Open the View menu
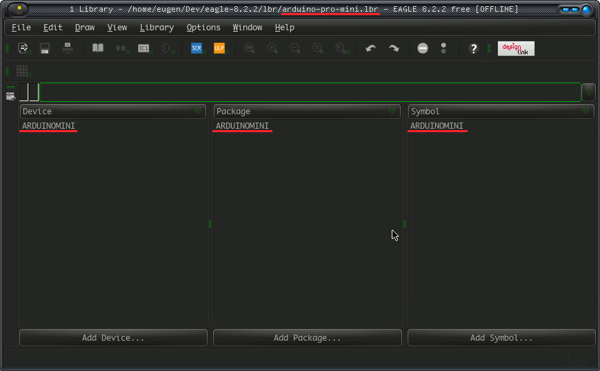This screenshot has height=371, width=600. tap(117, 28)
